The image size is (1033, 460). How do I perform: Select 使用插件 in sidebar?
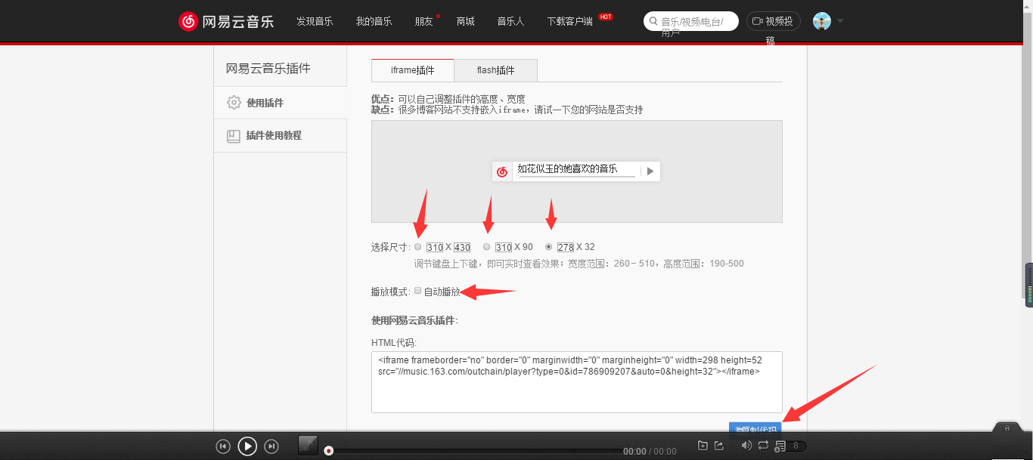click(280, 103)
